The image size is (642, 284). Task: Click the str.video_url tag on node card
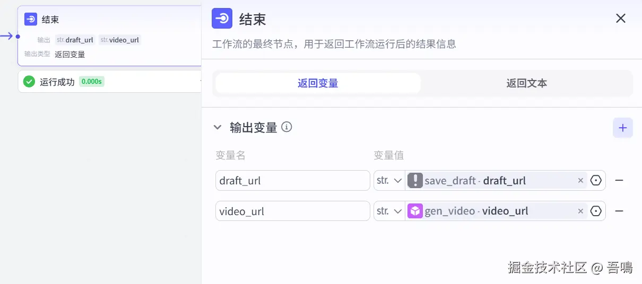(120, 40)
